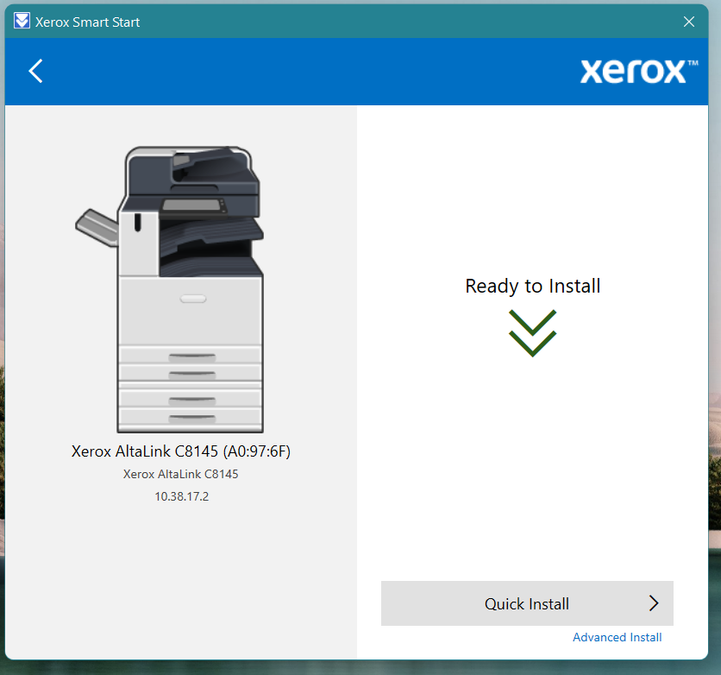This screenshot has height=675, width=721.
Task: Click the IP address 10.38.17.2
Action: click(x=181, y=496)
